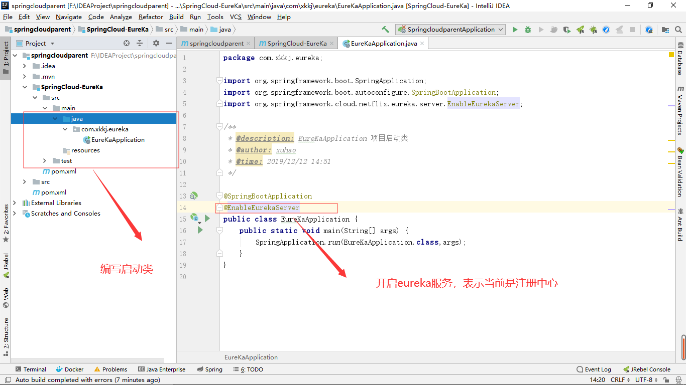Click the Build Project hammer icon
Screen dimensions: 686x385
pos(385,30)
